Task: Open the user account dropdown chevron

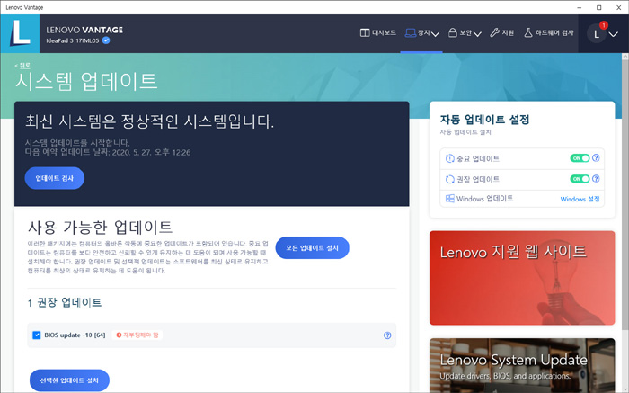Action: click(x=613, y=34)
